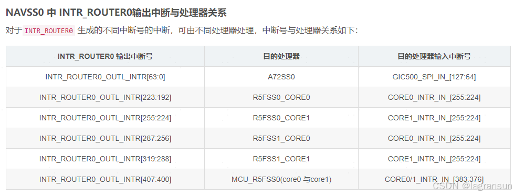Click cell GIC500_SPI_IN_[127:64]
This screenshot has width=514, height=195.
coord(434,77)
